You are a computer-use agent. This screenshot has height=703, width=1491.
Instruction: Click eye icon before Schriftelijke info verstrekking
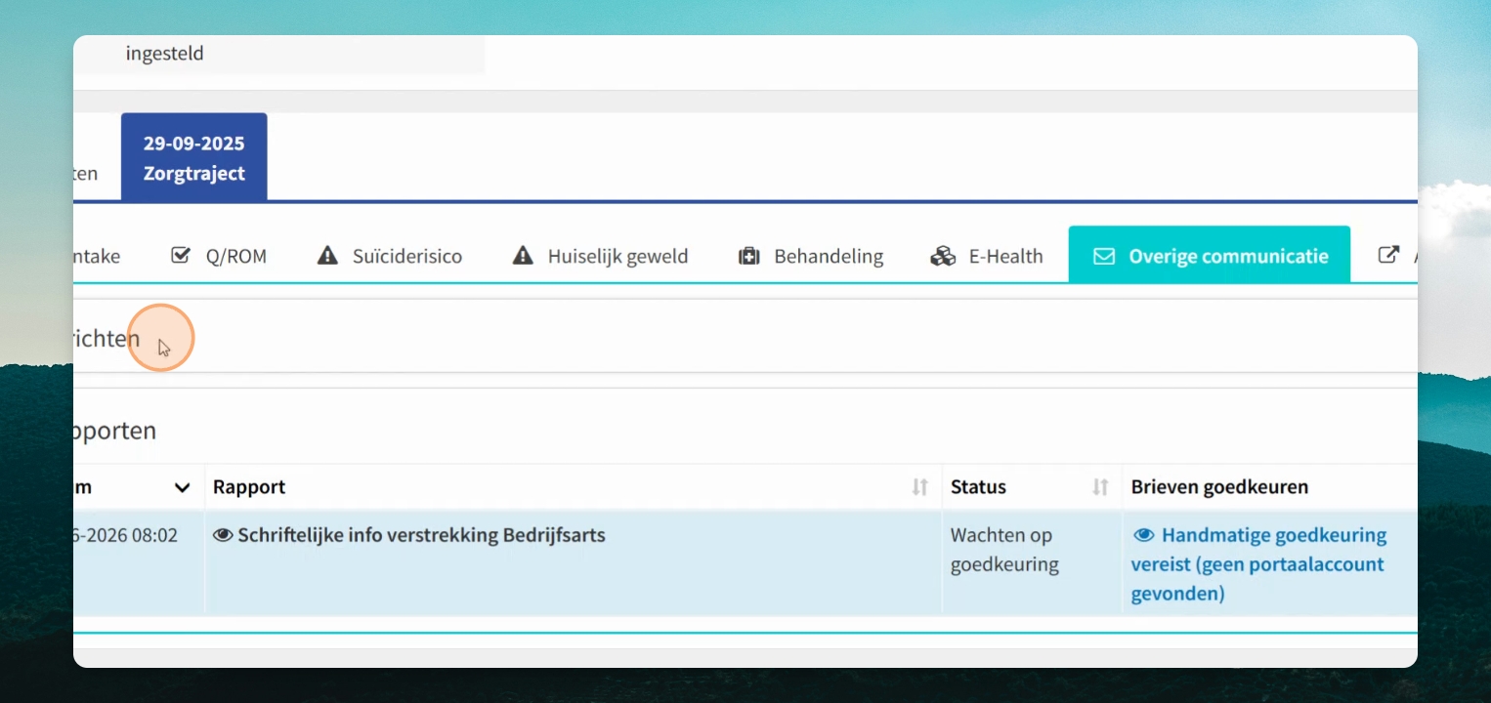[223, 535]
